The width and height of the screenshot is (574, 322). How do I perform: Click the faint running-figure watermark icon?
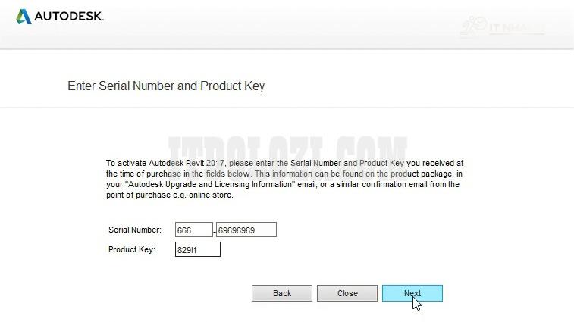pos(472,26)
